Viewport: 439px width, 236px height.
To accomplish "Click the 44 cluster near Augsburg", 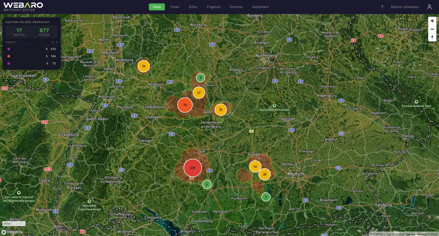I will point(255,166).
